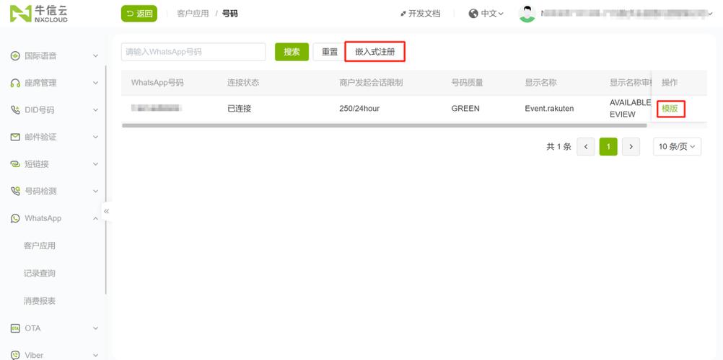Select the OTA menu label
723x360 pixels.
(x=32, y=328)
